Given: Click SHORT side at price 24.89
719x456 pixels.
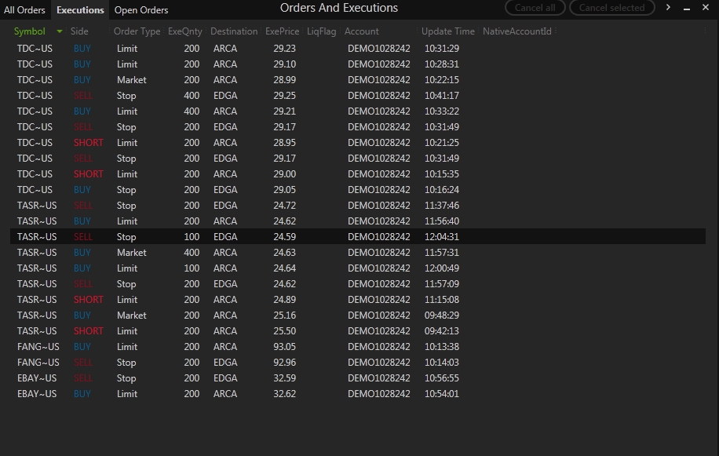Looking at the screenshot, I should click(x=89, y=299).
